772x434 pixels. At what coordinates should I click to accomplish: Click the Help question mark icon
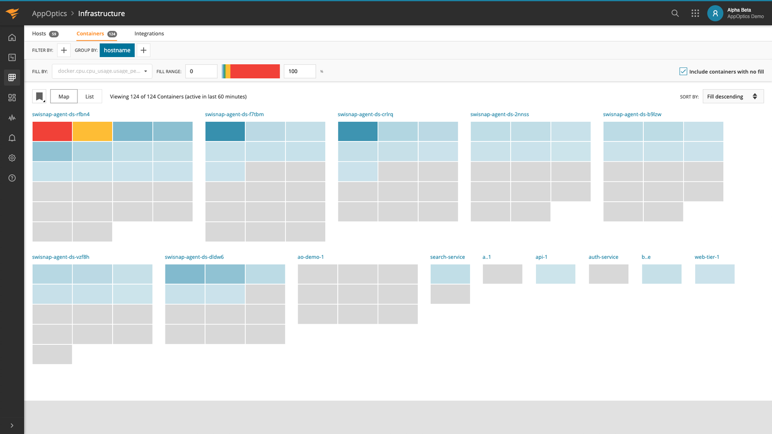pos(12,178)
